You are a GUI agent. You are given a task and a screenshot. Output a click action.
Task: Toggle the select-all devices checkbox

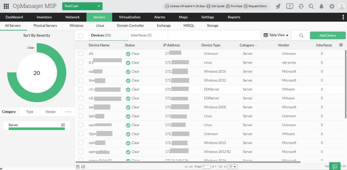[x=81, y=36]
